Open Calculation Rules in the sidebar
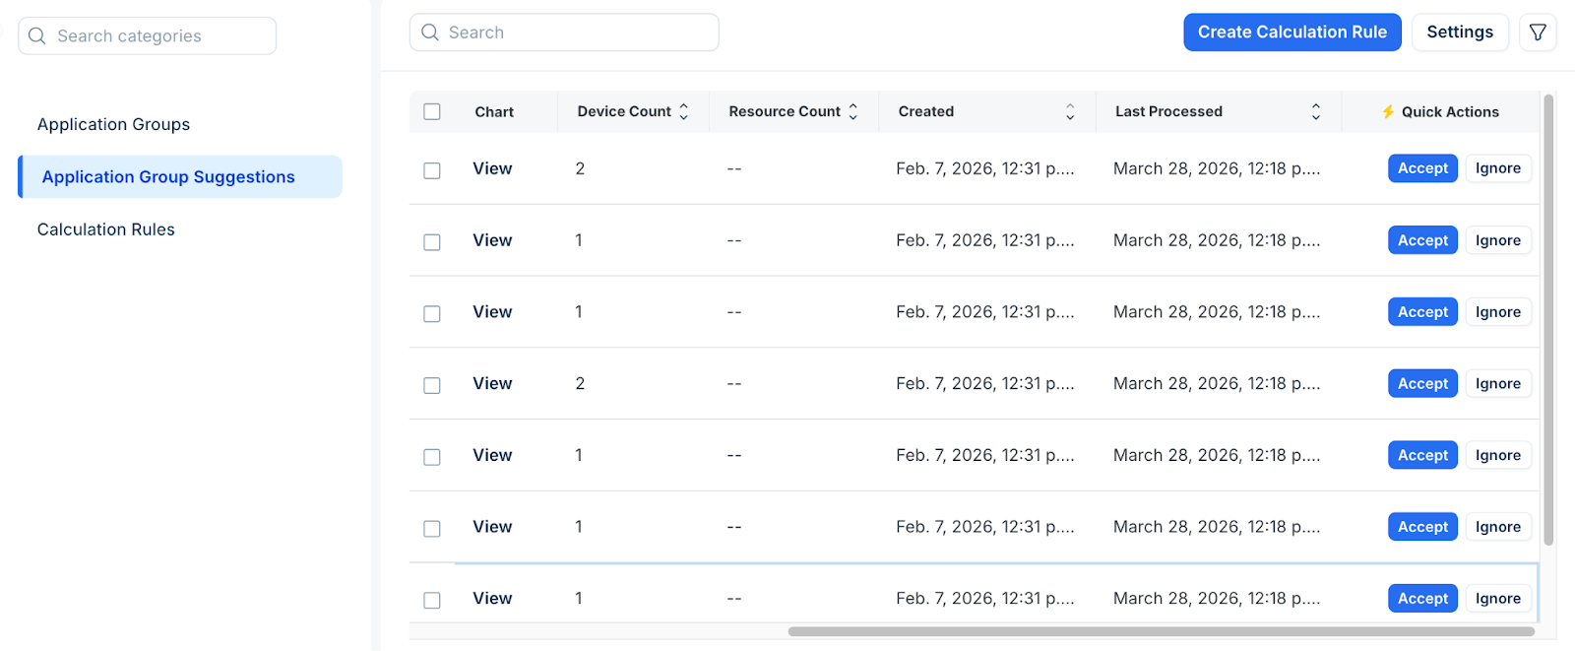Image resolution: width=1575 pixels, height=651 pixels. pos(106,229)
